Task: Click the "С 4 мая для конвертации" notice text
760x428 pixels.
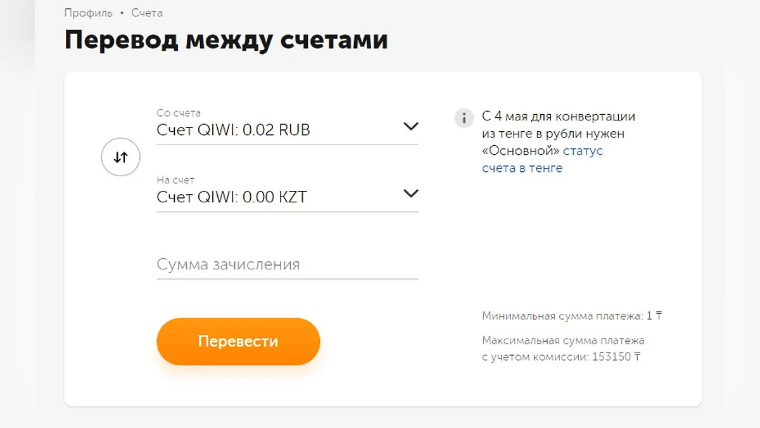Action: [x=558, y=117]
